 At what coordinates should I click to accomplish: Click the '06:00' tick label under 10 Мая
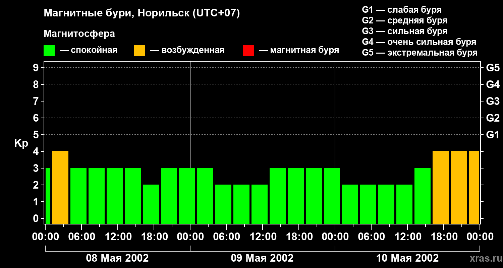(x=371, y=237)
